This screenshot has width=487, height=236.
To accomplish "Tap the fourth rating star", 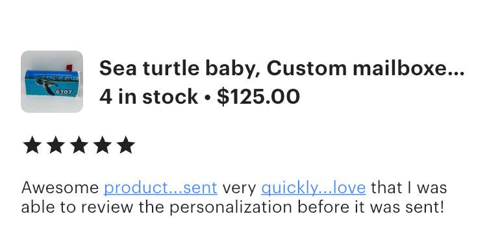I will [x=103, y=145].
